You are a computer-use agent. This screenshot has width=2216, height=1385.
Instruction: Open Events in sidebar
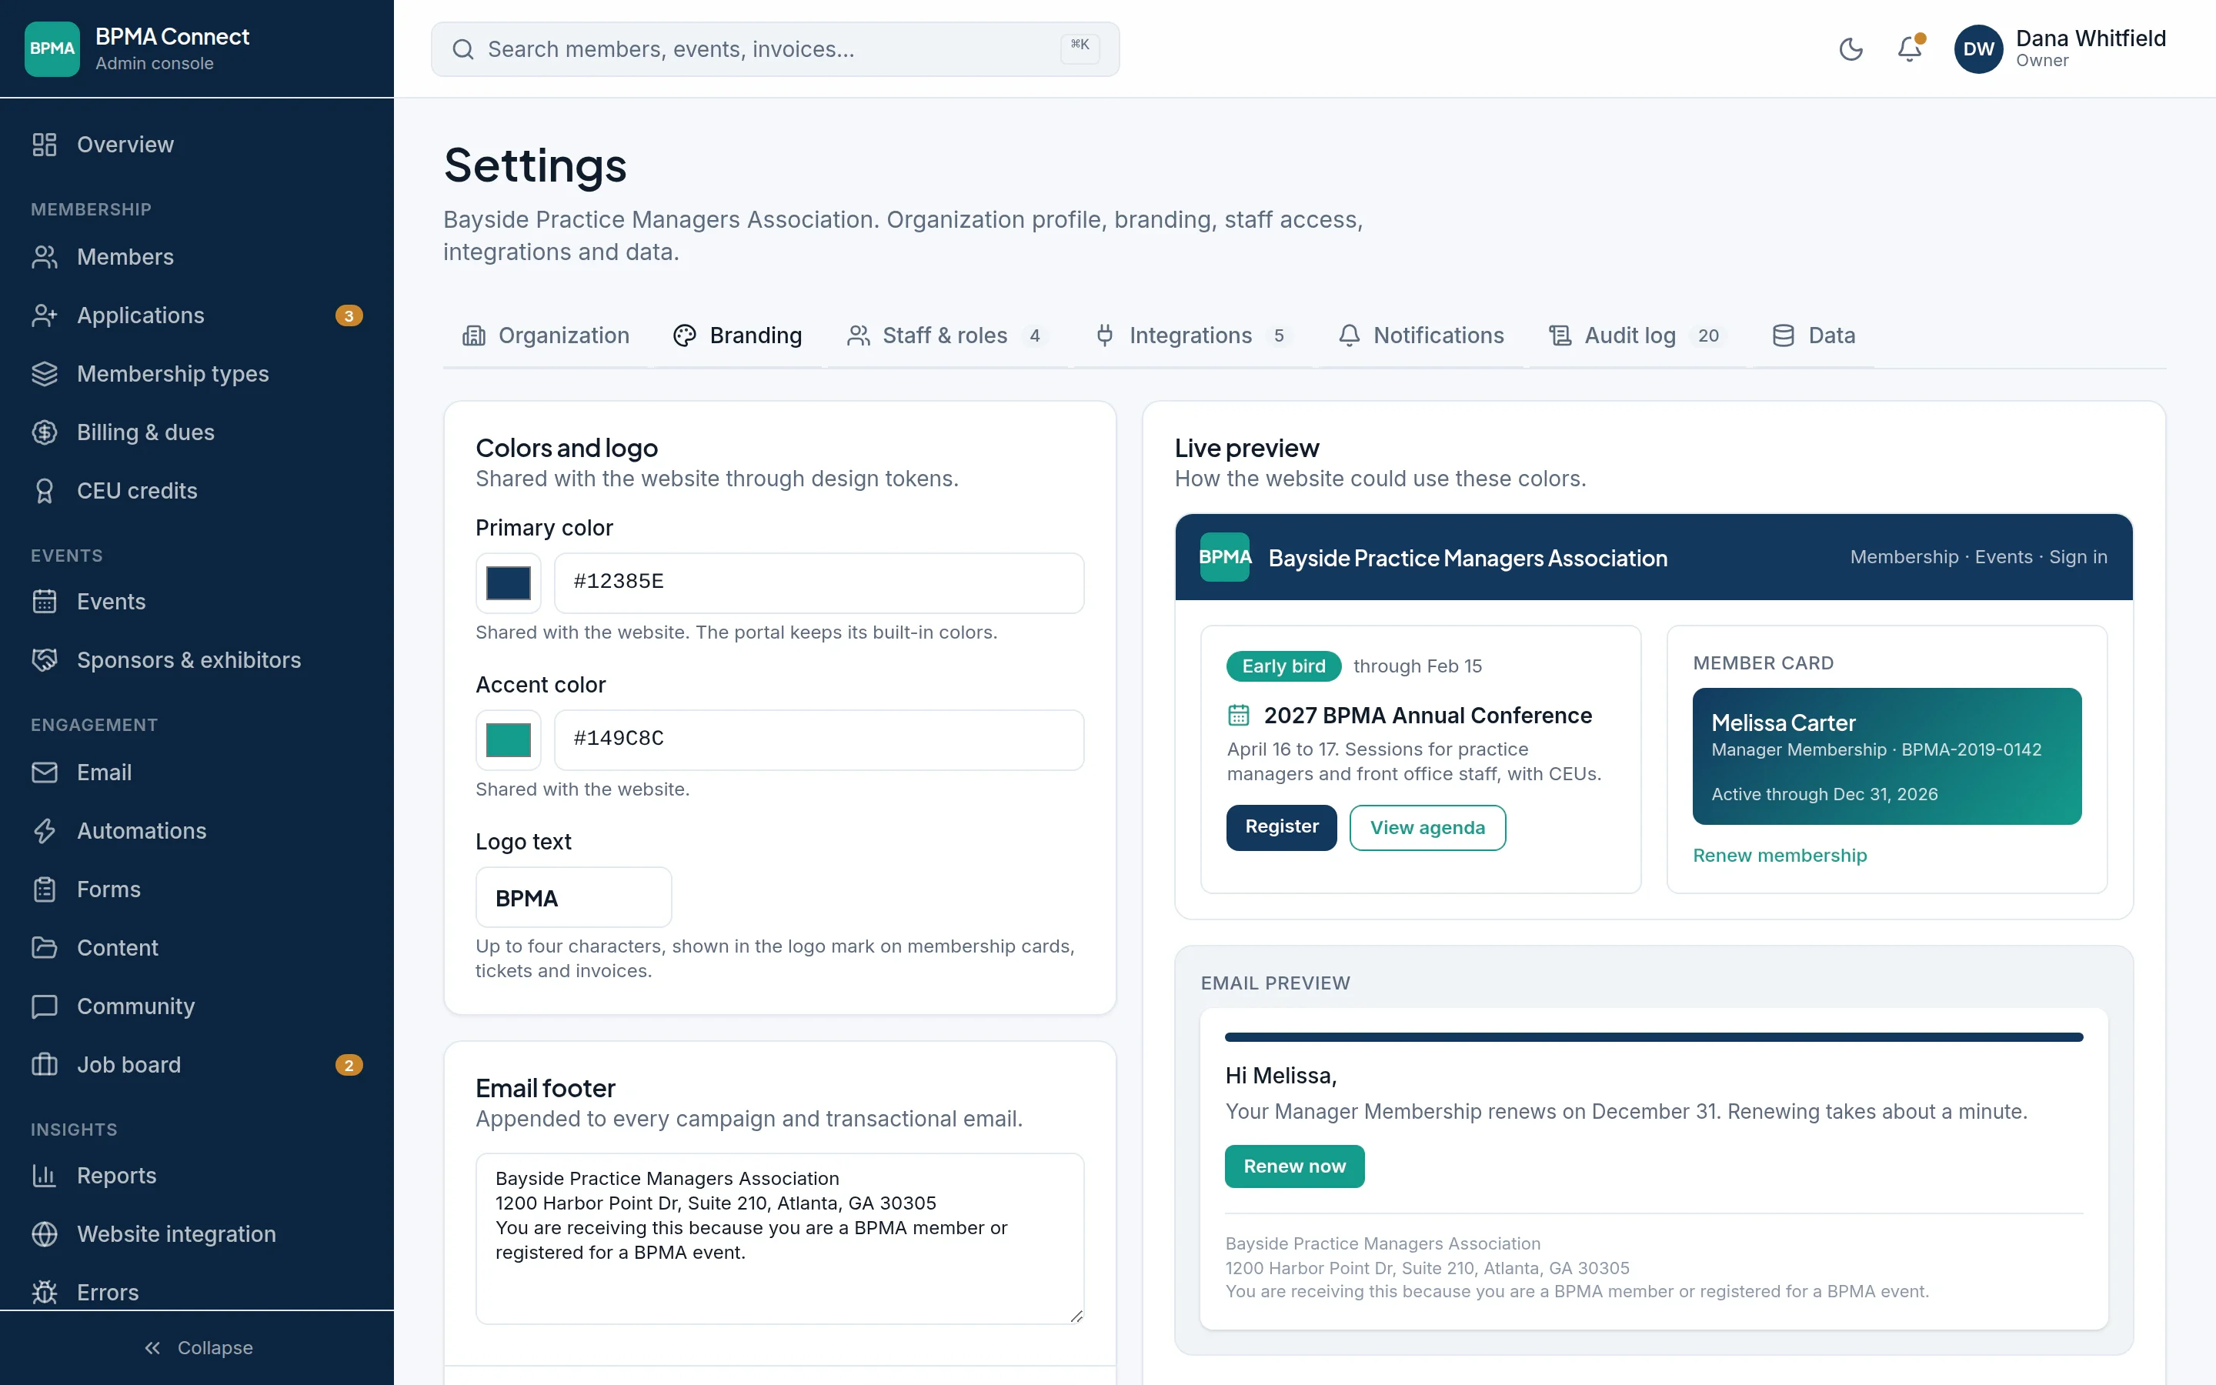click(x=197, y=602)
